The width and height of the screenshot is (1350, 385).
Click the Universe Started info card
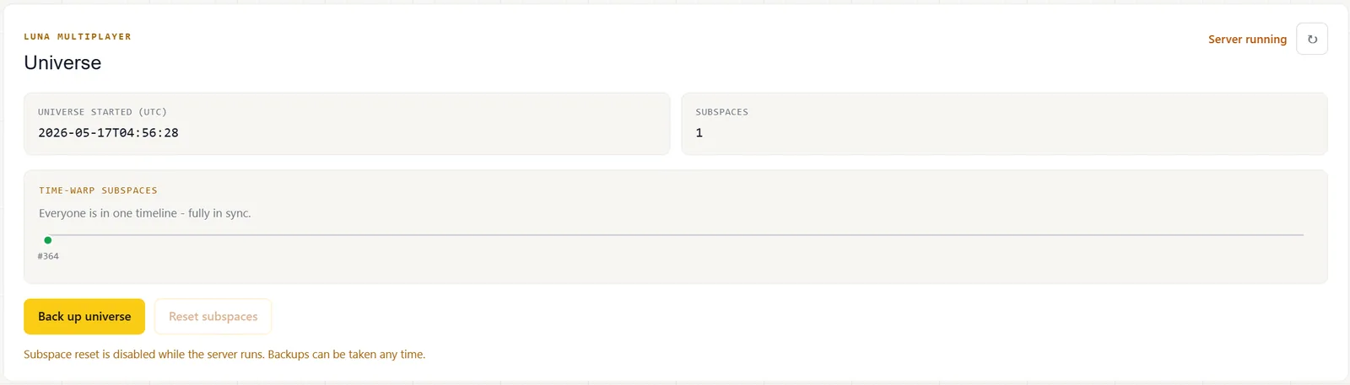point(347,124)
